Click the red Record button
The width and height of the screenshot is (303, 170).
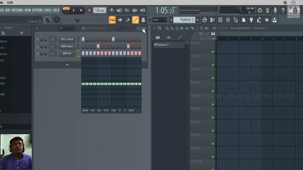[x=89, y=10]
